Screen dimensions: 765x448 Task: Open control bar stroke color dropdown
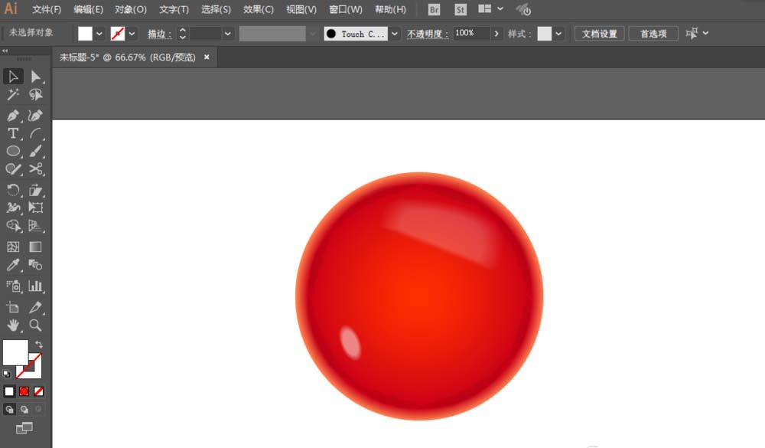coord(132,34)
